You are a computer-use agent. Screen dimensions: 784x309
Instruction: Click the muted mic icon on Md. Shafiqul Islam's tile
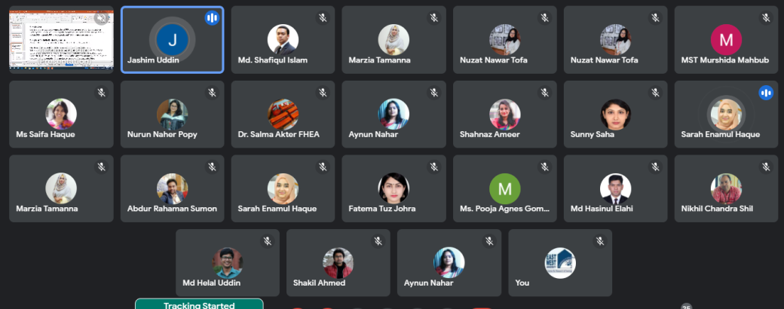click(323, 18)
